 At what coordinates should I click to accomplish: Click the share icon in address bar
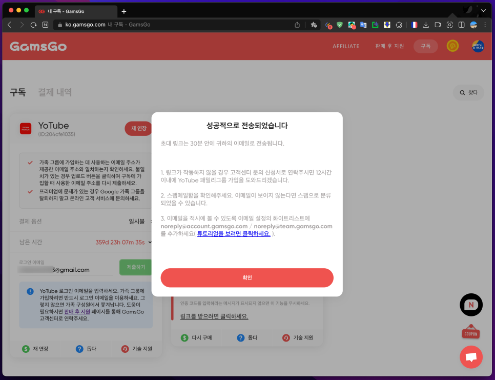coord(297,25)
